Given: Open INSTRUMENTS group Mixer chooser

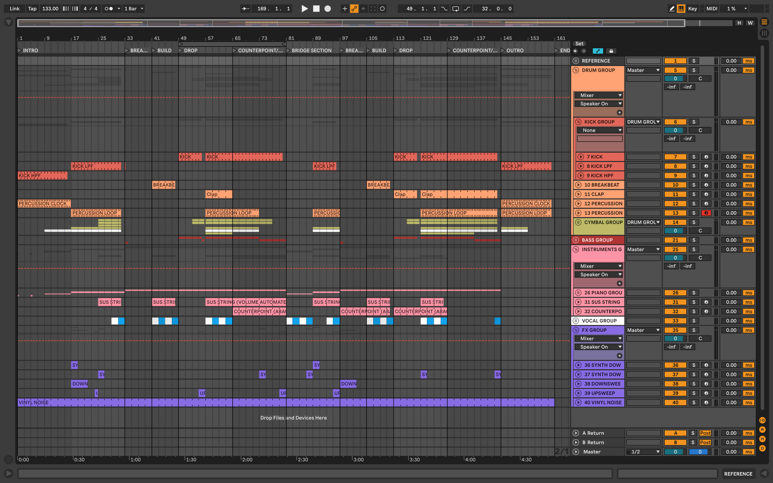Looking at the screenshot, I should (x=599, y=266).
